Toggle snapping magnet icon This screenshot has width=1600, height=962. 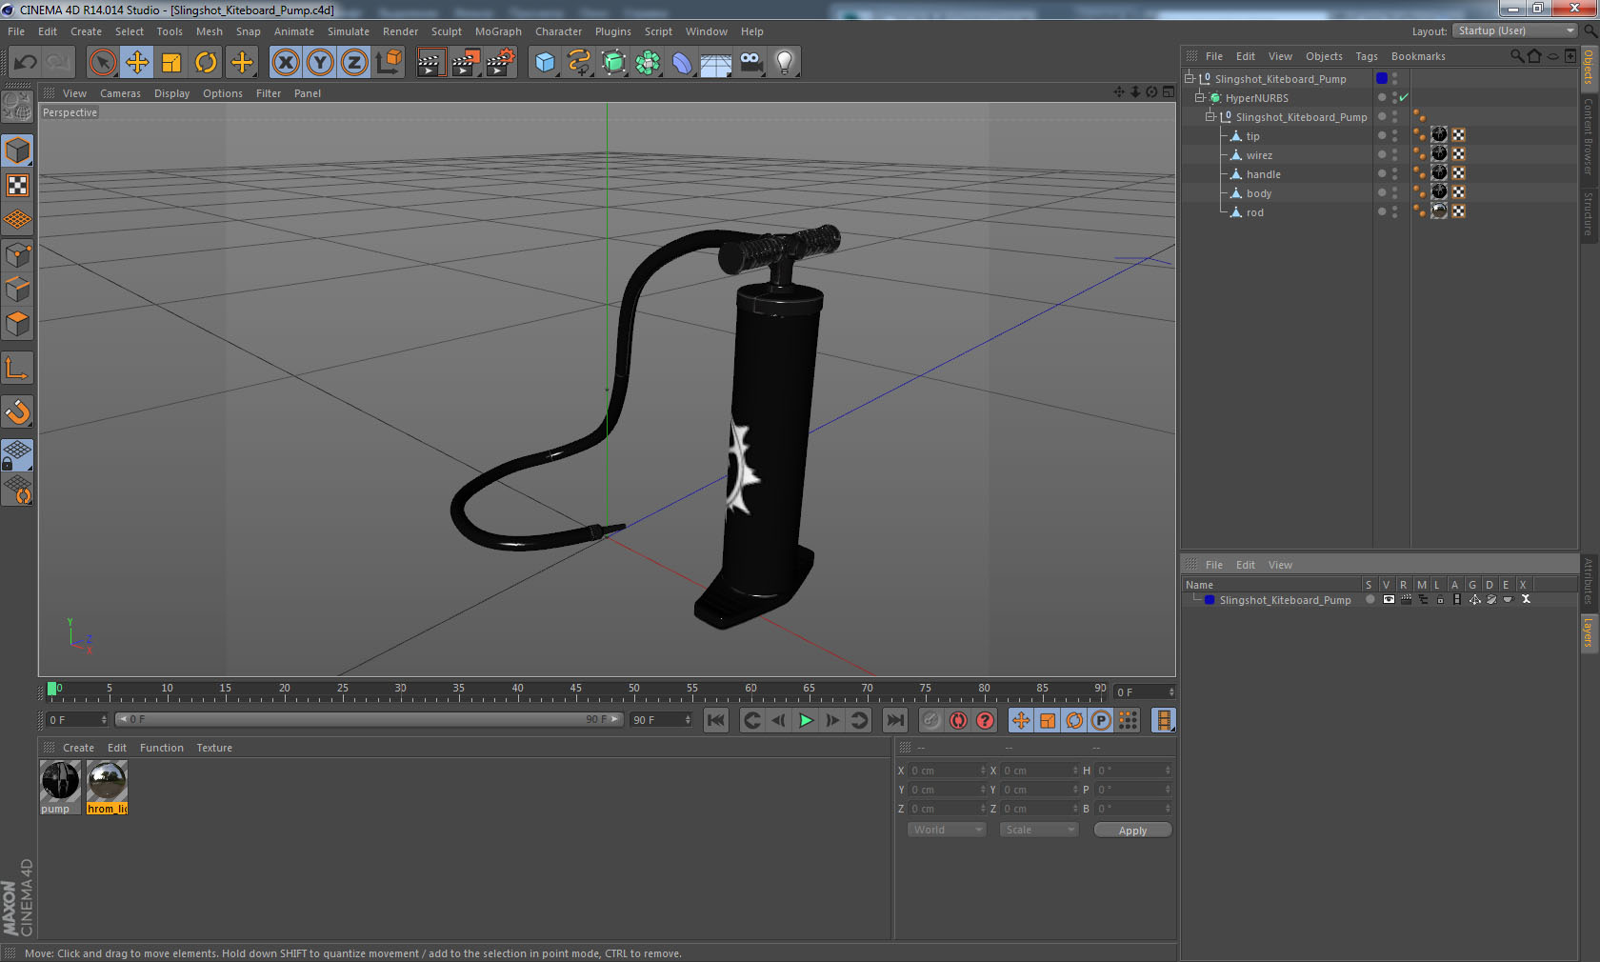(18, 412)
